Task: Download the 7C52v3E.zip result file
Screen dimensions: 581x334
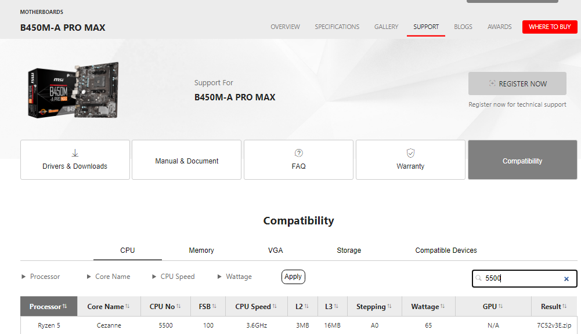Action: click(554, 325)
